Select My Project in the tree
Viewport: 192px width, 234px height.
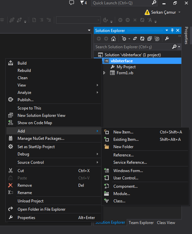click(x=126, y=67)
